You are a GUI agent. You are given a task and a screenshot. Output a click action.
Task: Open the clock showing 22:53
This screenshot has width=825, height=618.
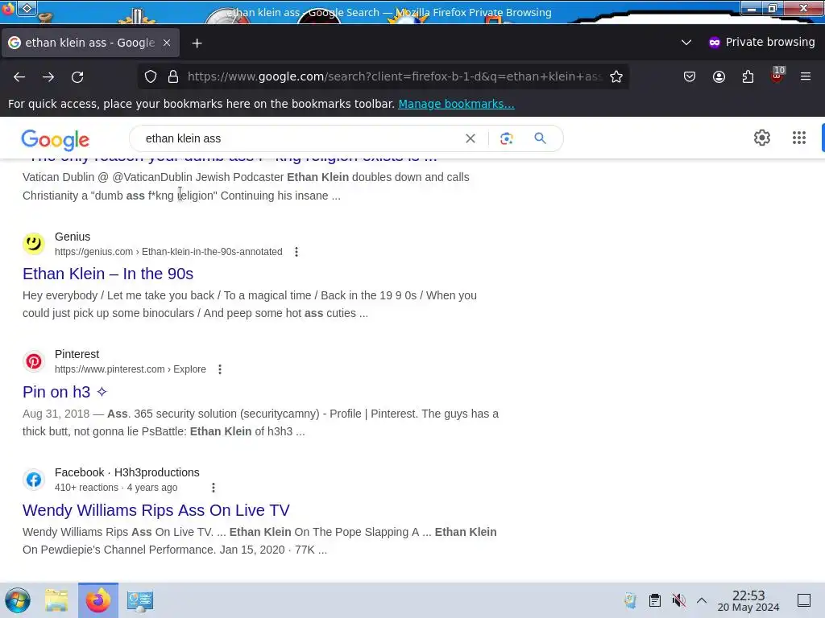[x=748, y=600]
